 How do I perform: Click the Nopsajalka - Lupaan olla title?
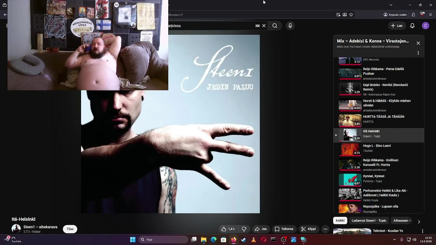pos(380,207)
